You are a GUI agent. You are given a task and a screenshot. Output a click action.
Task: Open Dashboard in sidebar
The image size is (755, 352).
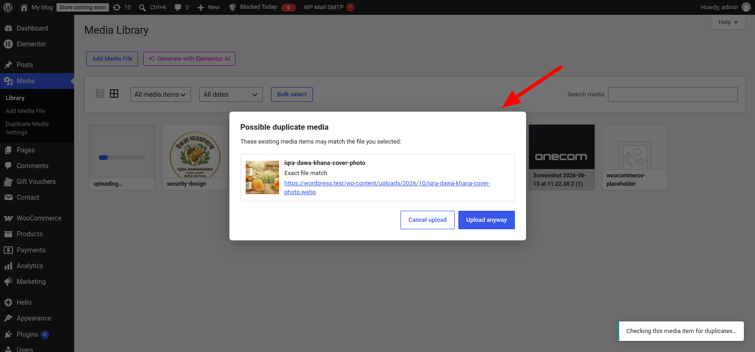37,28
